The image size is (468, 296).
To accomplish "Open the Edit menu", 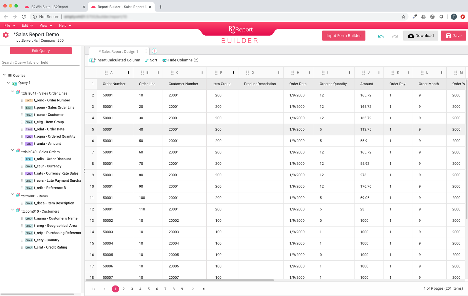I will pos(27,25).
